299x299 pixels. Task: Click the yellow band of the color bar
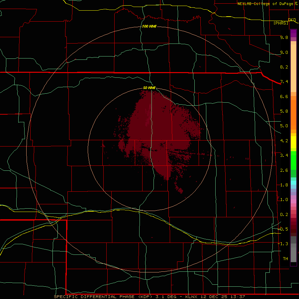point(293,142)
